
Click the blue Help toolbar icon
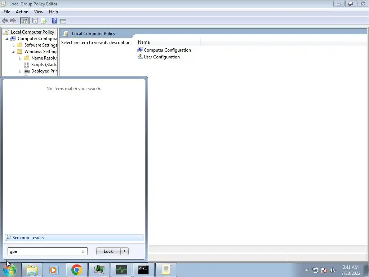pyautogui.click(x=55, y=21)
